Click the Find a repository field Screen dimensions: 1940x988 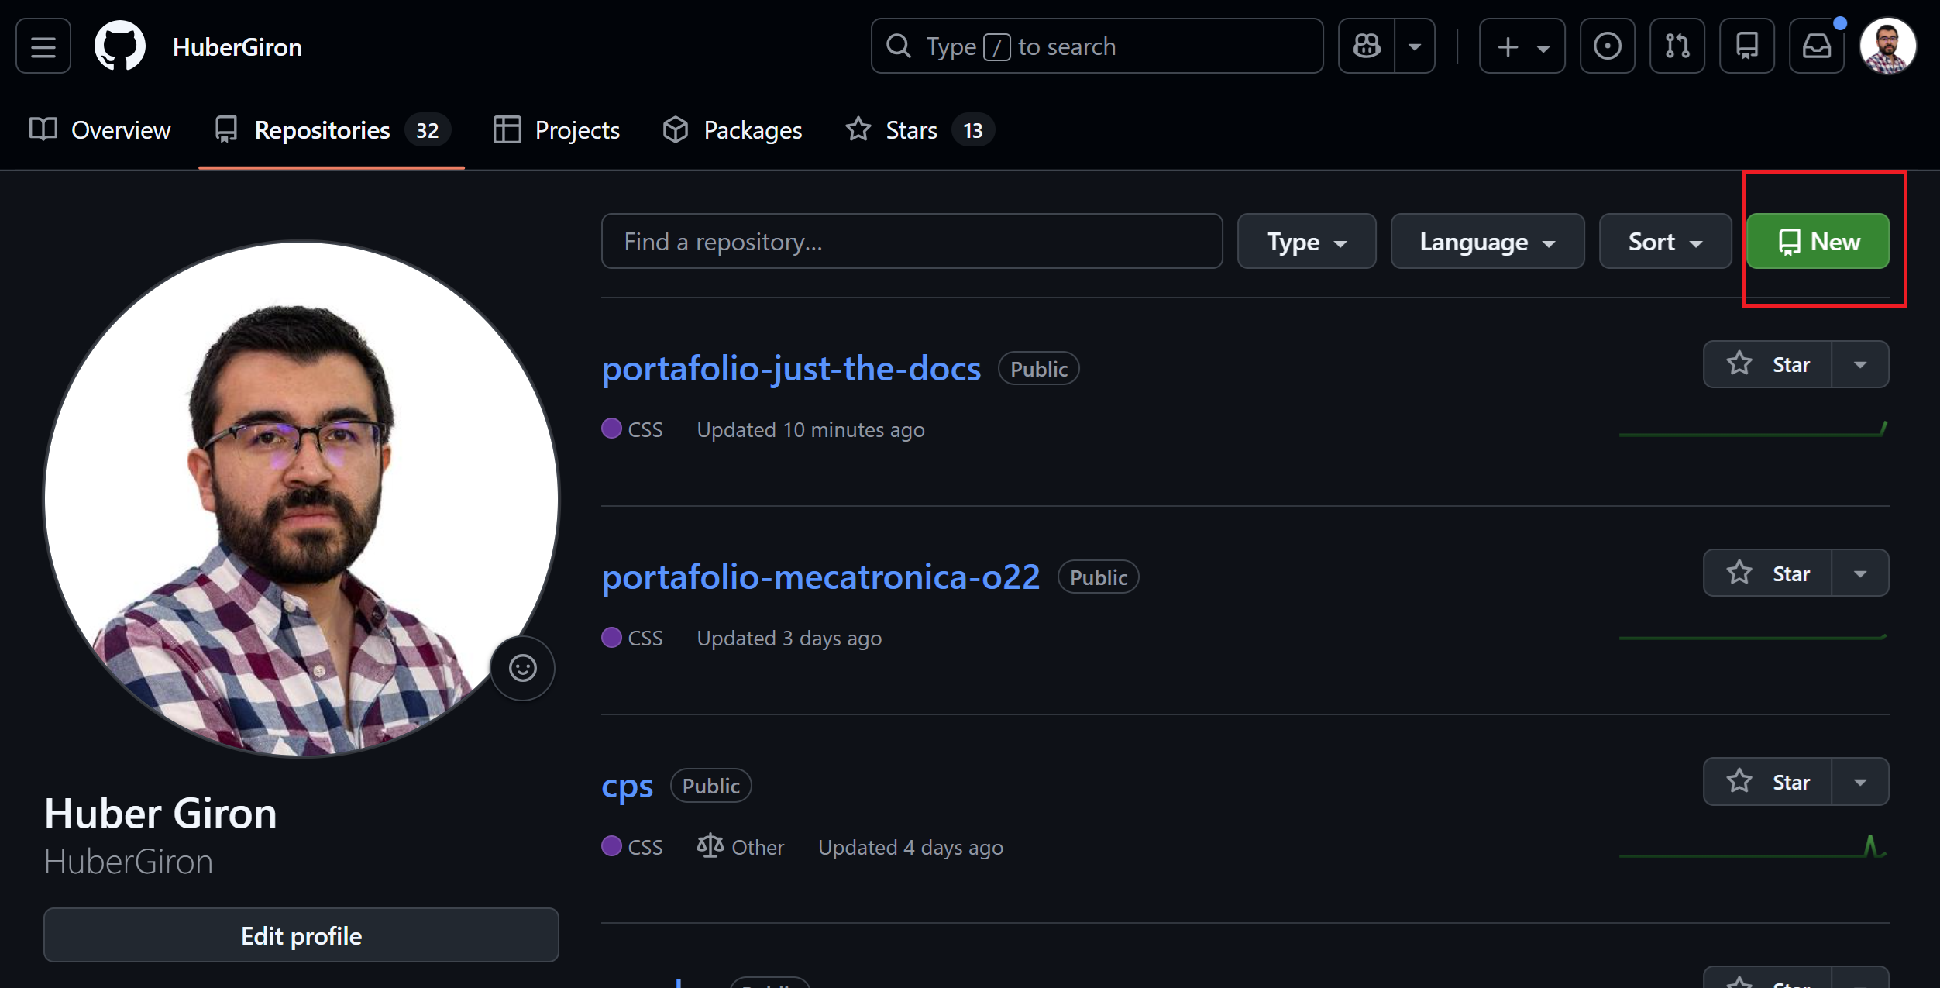pyautogui.click(x=911, y=241)
